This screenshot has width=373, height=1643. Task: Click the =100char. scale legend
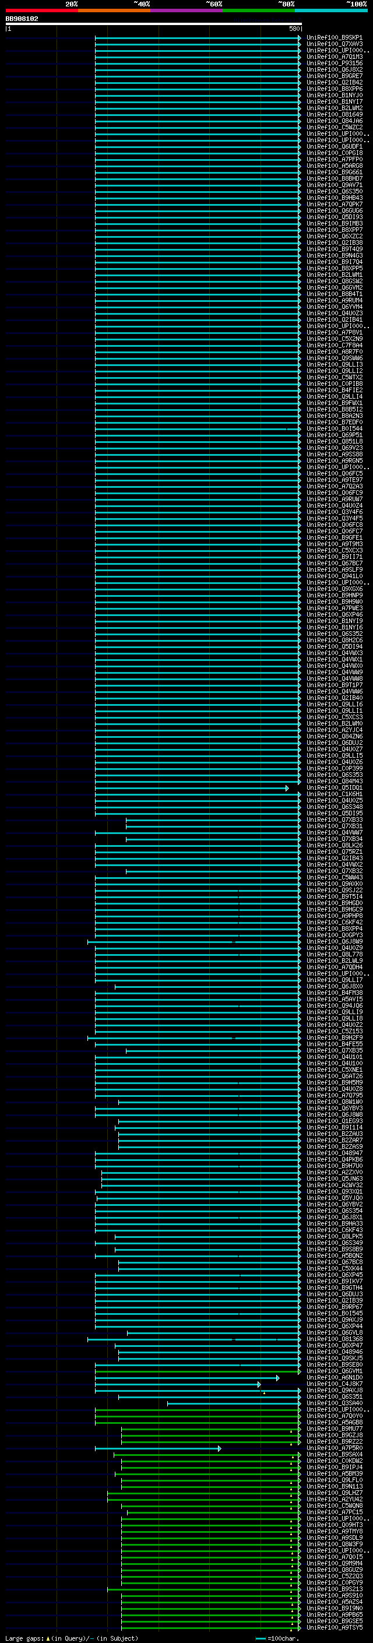point(277,1638)
